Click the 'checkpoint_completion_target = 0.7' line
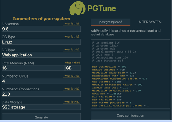Screen dimensions: 172x122 [120, 79]
